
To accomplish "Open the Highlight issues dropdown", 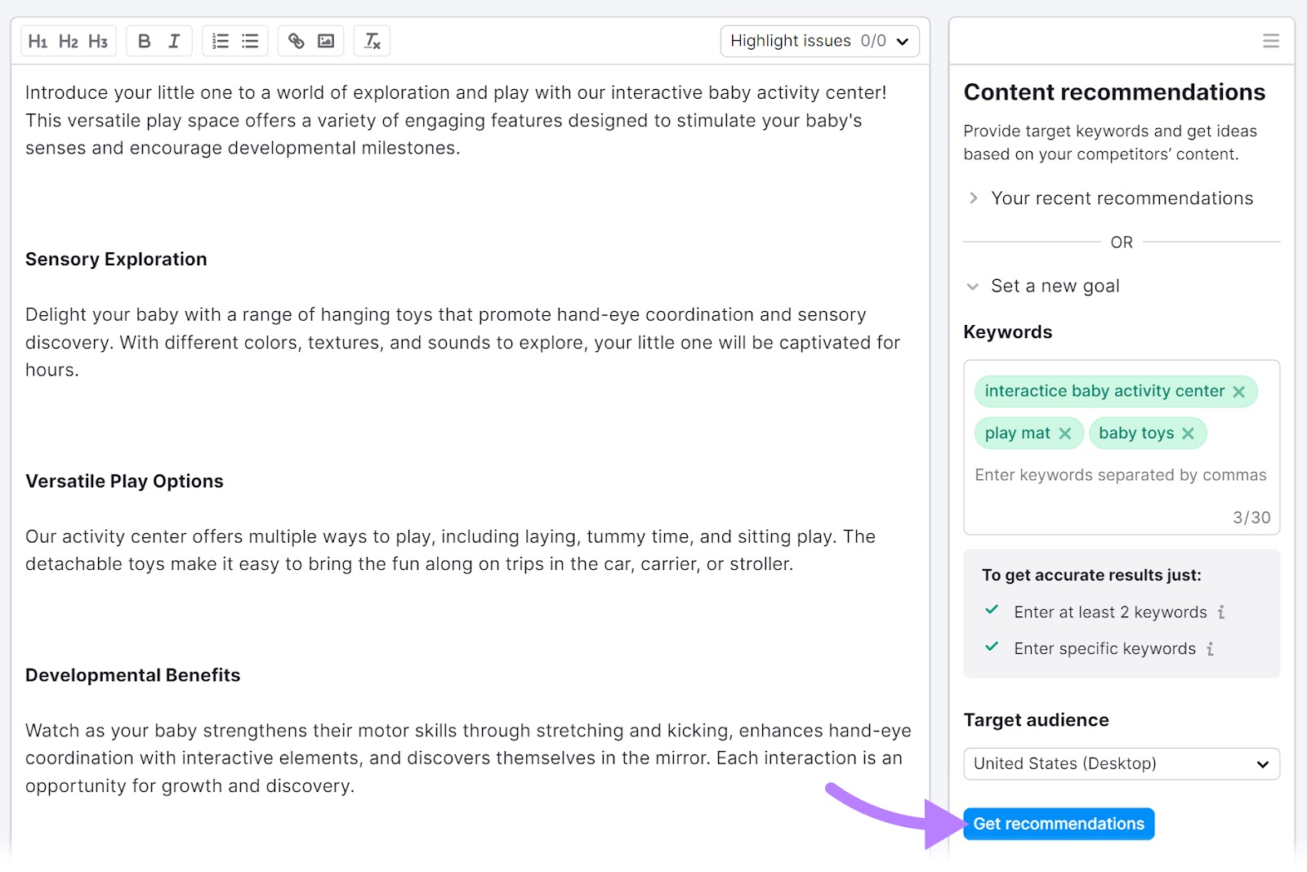I will pos(819,41).
